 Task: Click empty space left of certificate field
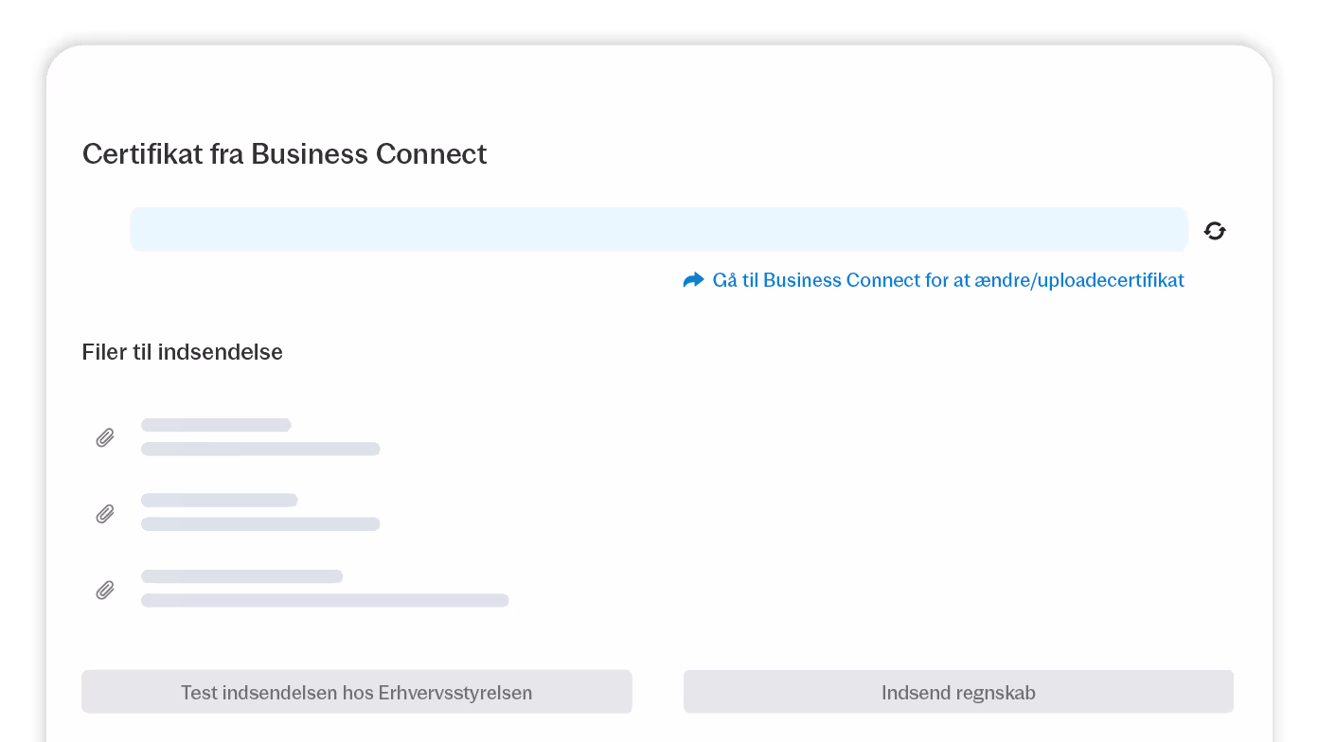pos(104,229)
